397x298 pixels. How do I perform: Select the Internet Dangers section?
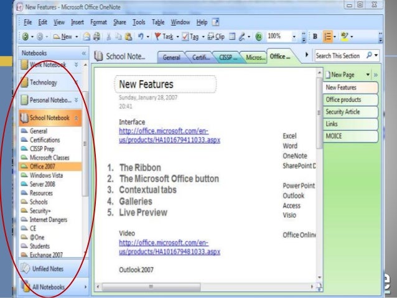click(x=50, y=220)
